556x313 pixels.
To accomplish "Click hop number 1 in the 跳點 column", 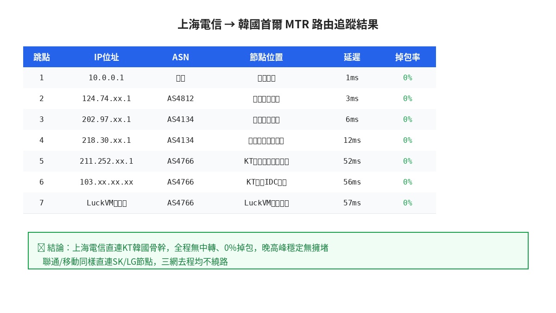I will coord(42,78).
